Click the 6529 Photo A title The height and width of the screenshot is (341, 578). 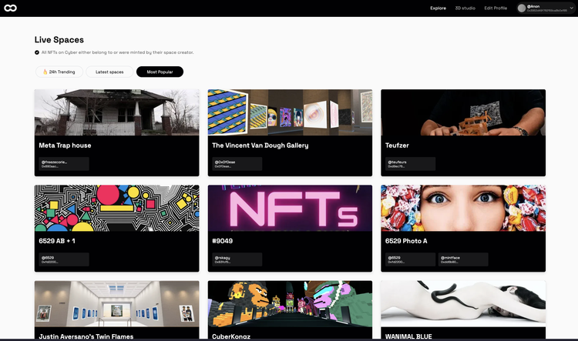point(406,241)
